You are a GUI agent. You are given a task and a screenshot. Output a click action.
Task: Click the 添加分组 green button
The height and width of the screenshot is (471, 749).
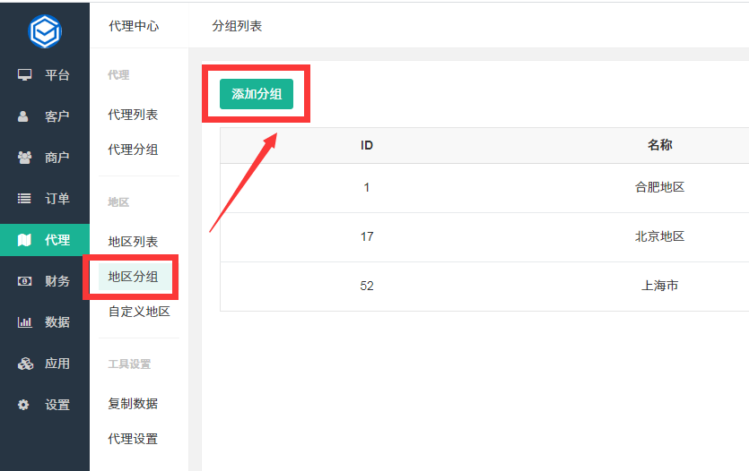coord(257,94)
